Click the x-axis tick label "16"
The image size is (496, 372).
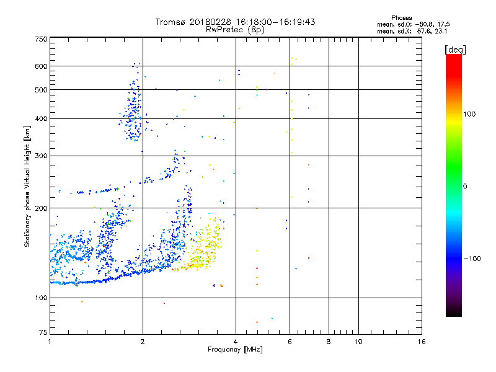point(422,342)
